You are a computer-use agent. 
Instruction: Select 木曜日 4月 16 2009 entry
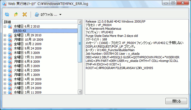[x=28, y=79]
